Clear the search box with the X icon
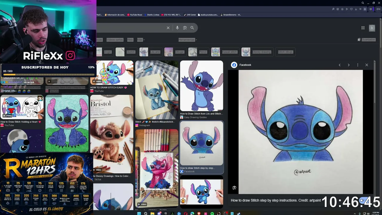The height and width of the screenshot is (215, 382). (168, 28)
